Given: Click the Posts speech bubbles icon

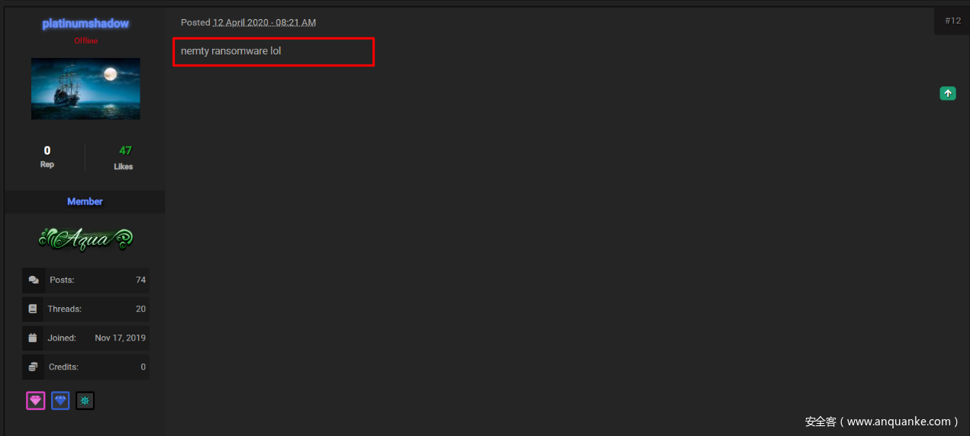Looking at the screenshot, I should point(33,281).
